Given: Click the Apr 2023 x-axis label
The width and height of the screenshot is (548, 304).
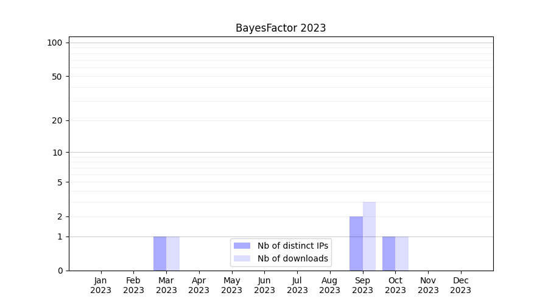Looking at the screenshot, I should pyautogui.click(x=199, y=285).
